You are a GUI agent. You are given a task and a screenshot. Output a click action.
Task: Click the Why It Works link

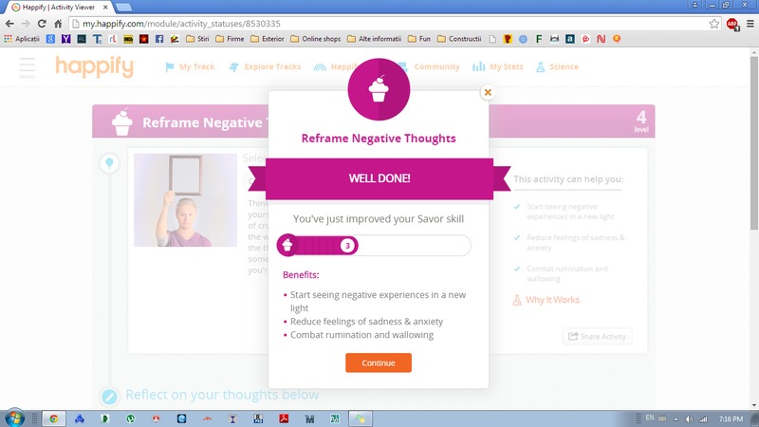tap(546, 300)
